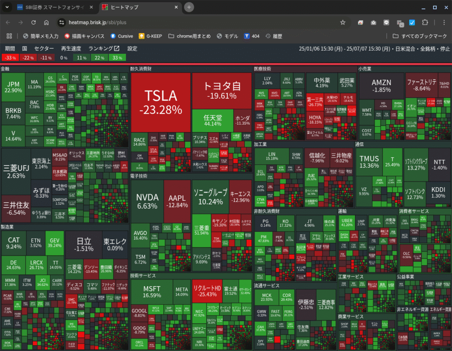
Task: Bookmark this page with the star icon
Action: (x=343, y=22)
